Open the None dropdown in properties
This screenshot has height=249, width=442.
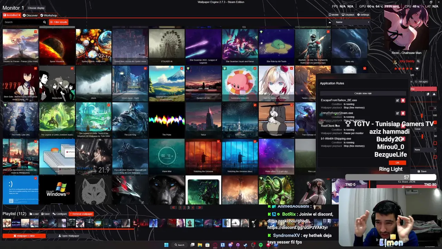click(425, 150)
